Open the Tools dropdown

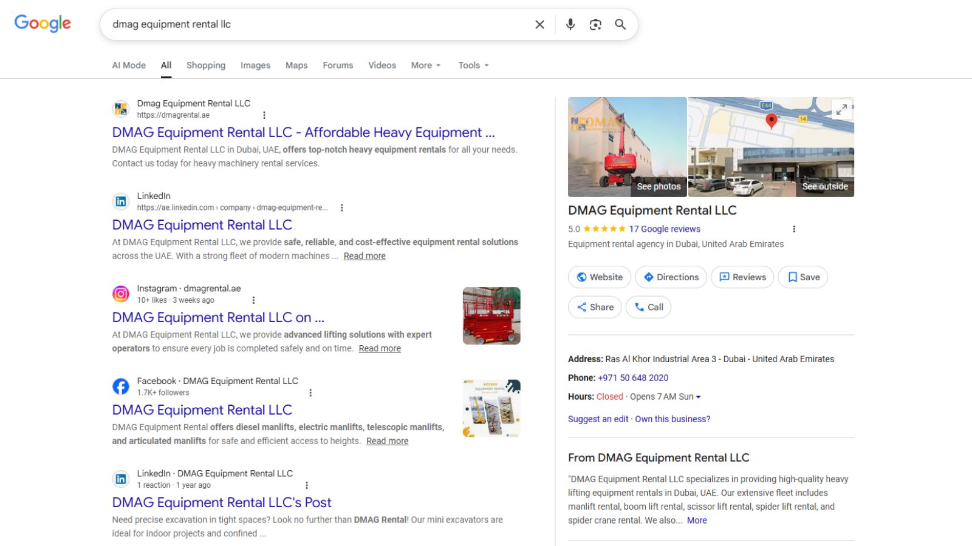[x=473, y=66]
